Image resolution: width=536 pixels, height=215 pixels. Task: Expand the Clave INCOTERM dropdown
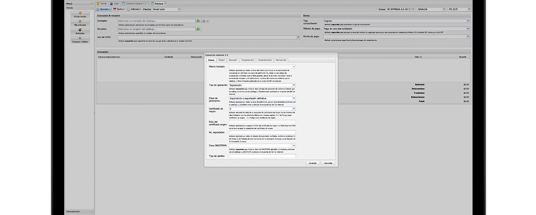(294, 145)
